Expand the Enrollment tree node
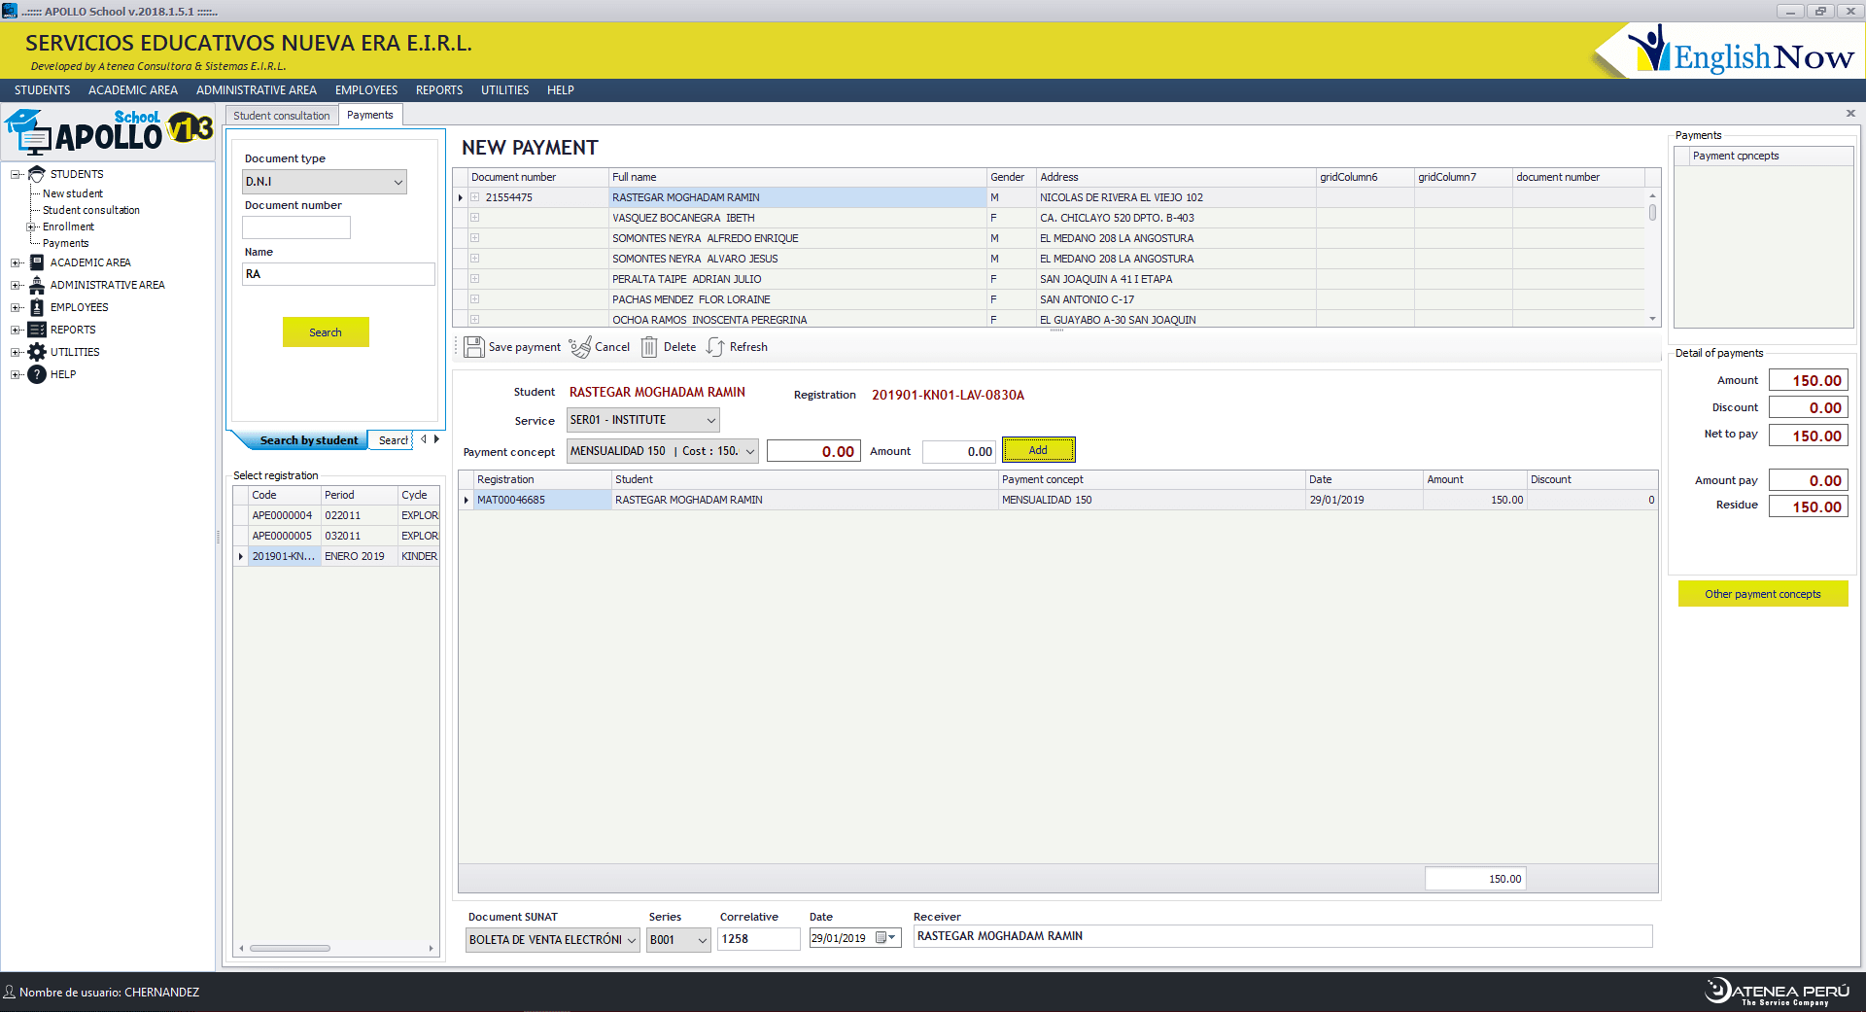This screenshot has width=1866, height=1012. pos(30,227)
